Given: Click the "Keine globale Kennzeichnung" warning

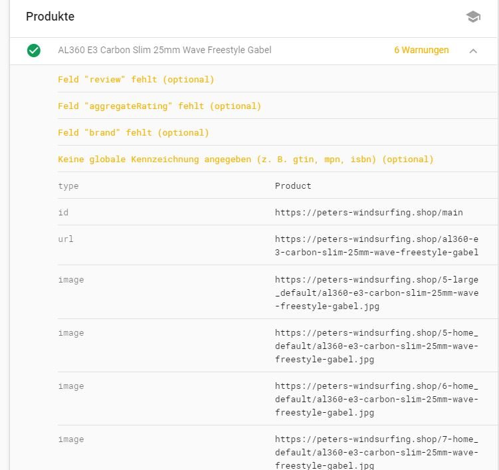Looking at the screenshot, I should (x=246, y=160).
